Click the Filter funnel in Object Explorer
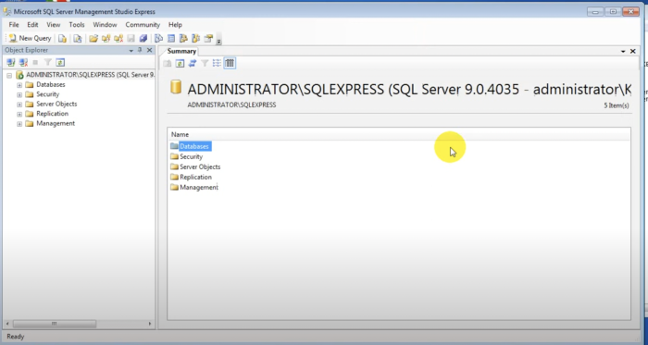Viewport: 648px width, 345px height. [x=48, y=63]
